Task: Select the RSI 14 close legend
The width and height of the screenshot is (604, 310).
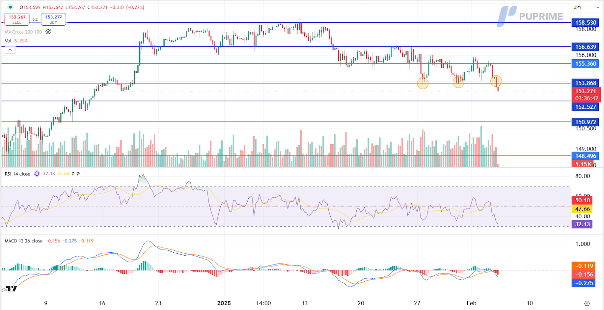Action: pyautogui.click(x=17, y=174)
